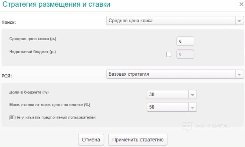Click the Применить стратегию button
This screenshot has width=245, height=147.
(138, 140)
